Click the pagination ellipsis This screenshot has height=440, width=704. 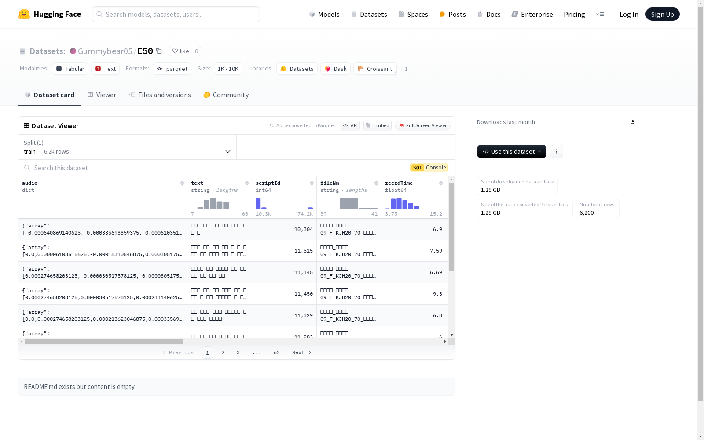coord(257,352)
